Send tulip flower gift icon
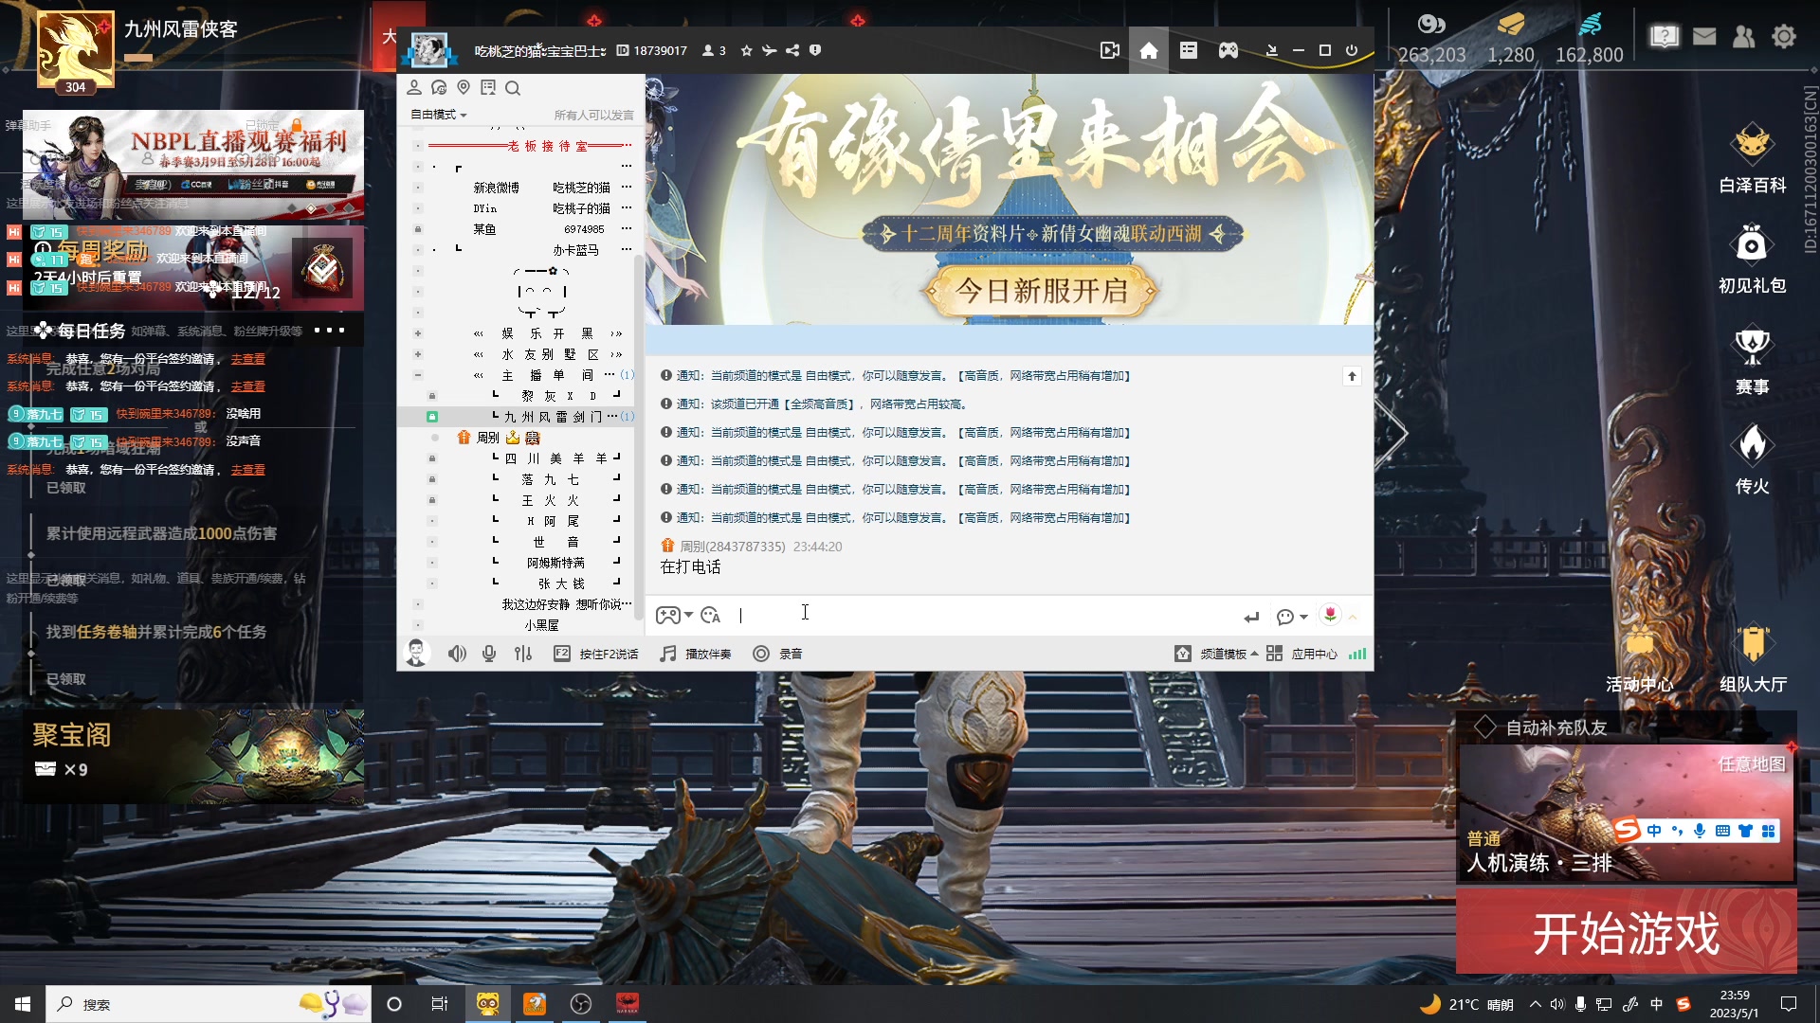 (1330, 615)
